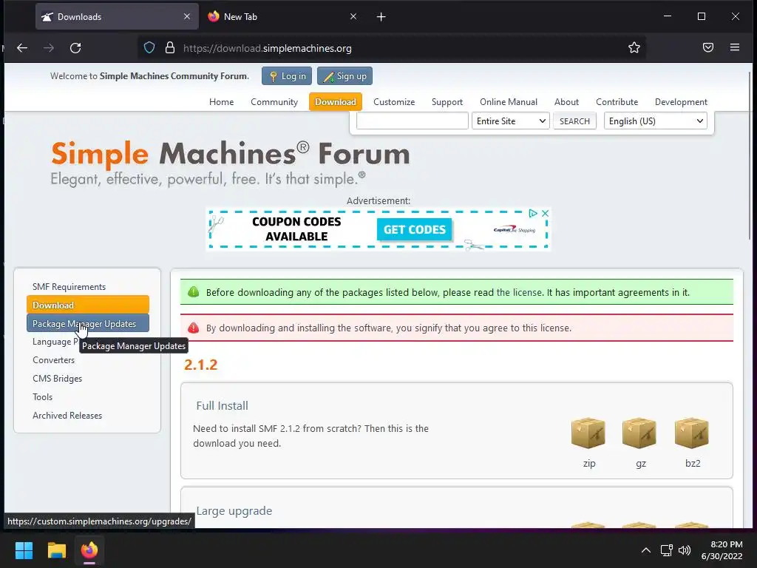The image size is (757, 568).
Task: Click the Simple Machines Forum logo
Action: pos(231,163)
